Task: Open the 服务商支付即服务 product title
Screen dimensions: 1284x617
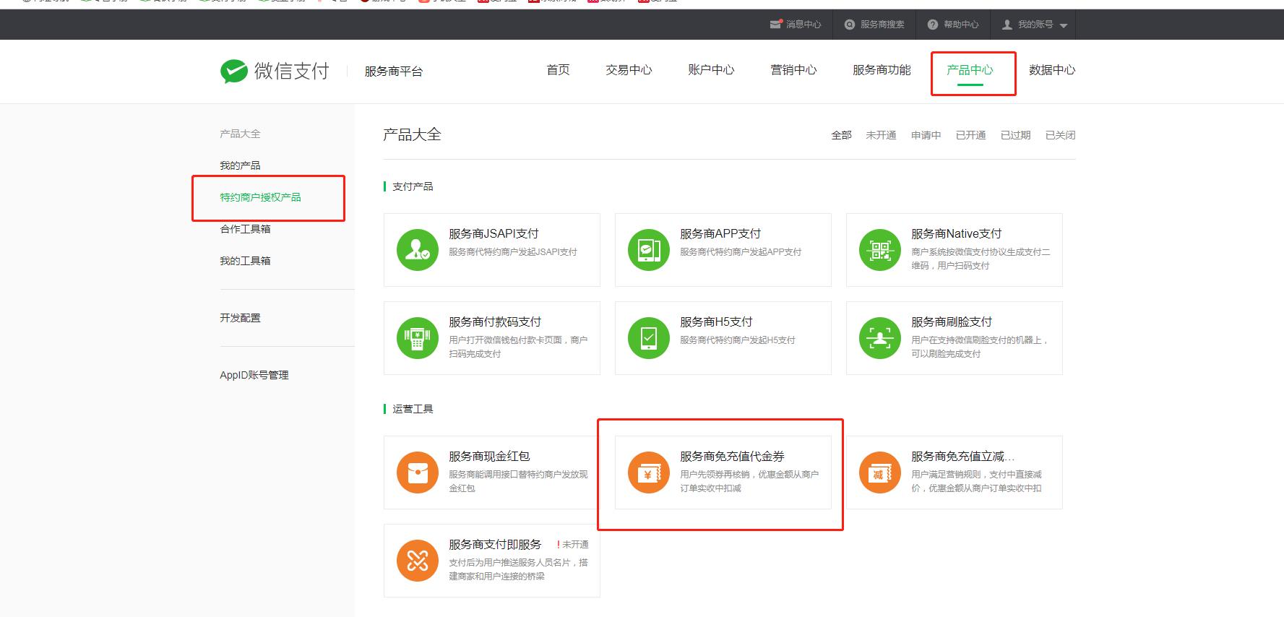Action: coord(495,545)
